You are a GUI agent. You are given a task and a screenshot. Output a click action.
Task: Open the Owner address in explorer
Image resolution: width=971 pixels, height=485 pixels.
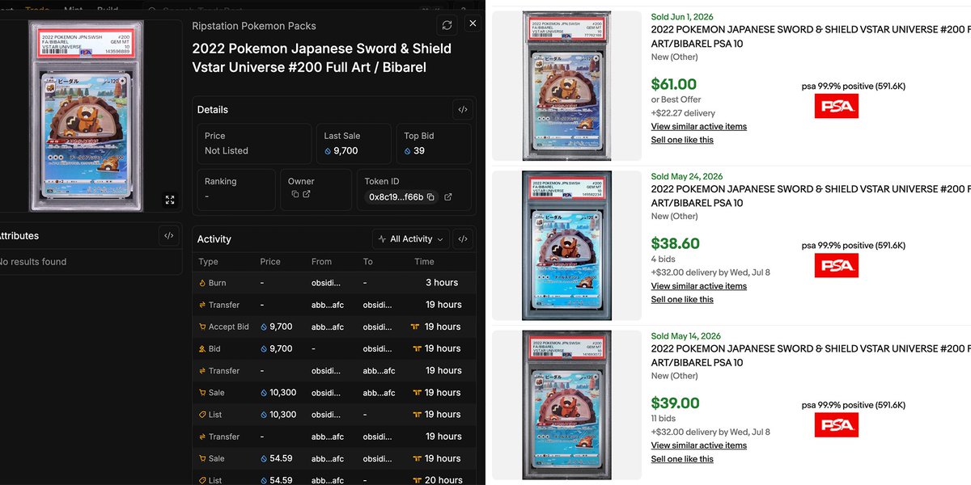[x=307, y=195]
